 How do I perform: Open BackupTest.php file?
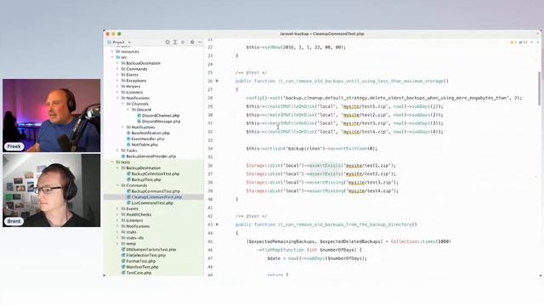[x=145, y=179]
